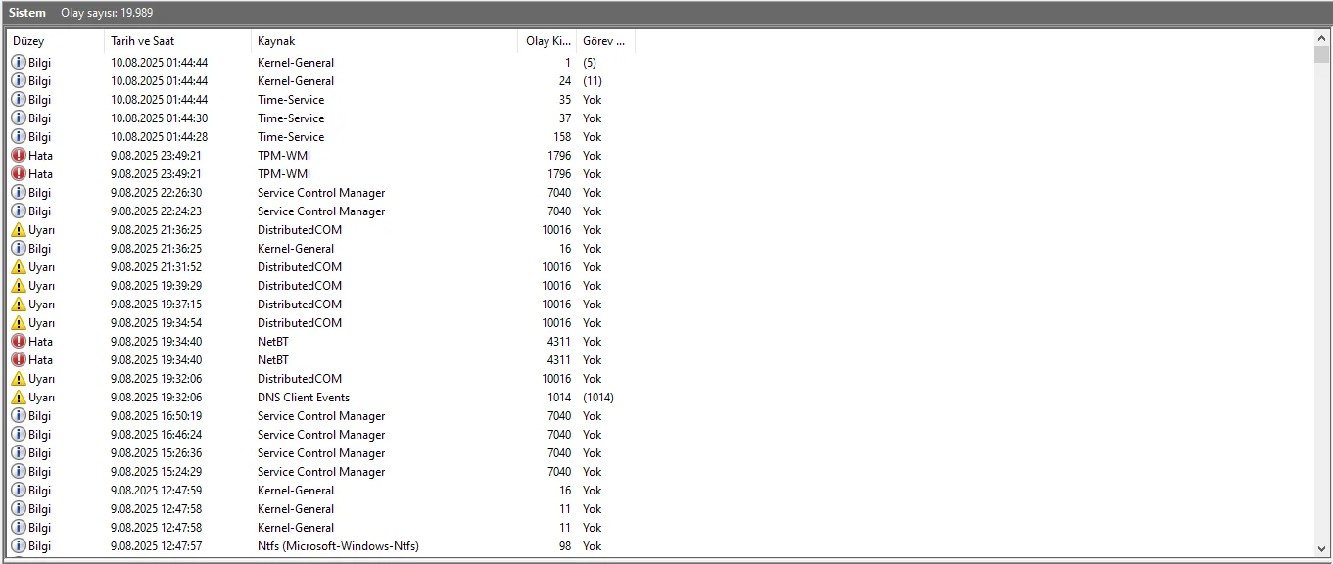
Task: Click the info icon on the first Kernel-General event
Action: [18, 62]
